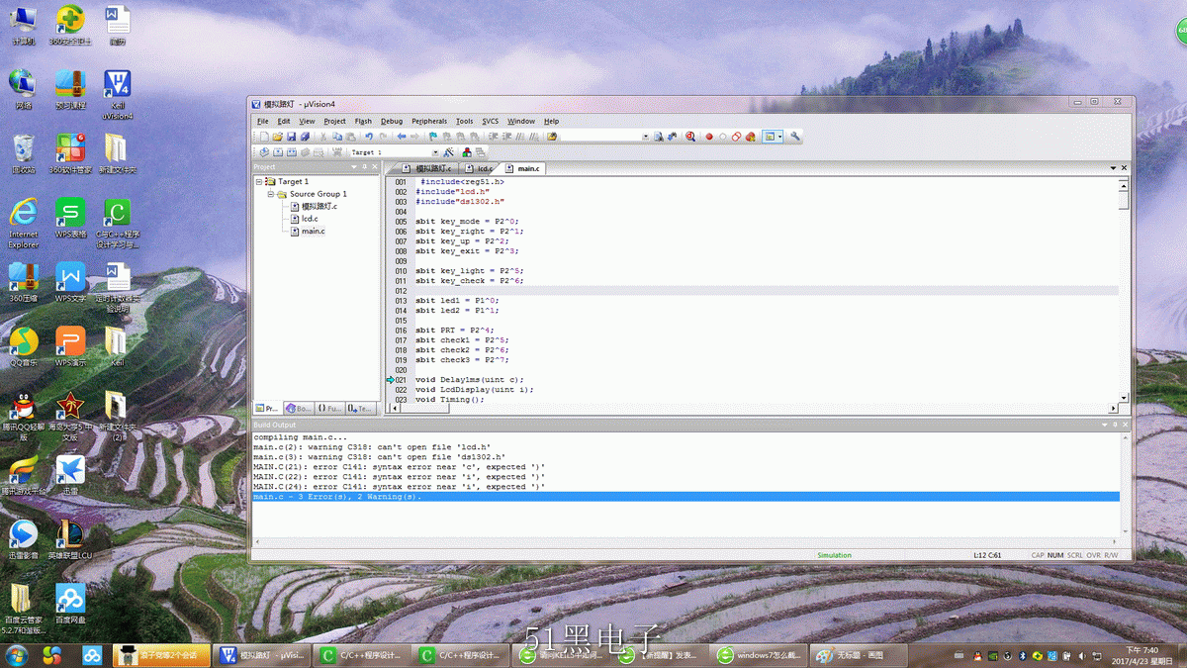1187x668 pixels.
Task: Collapse the Source Group 1 node
Action: coord(270,194)
